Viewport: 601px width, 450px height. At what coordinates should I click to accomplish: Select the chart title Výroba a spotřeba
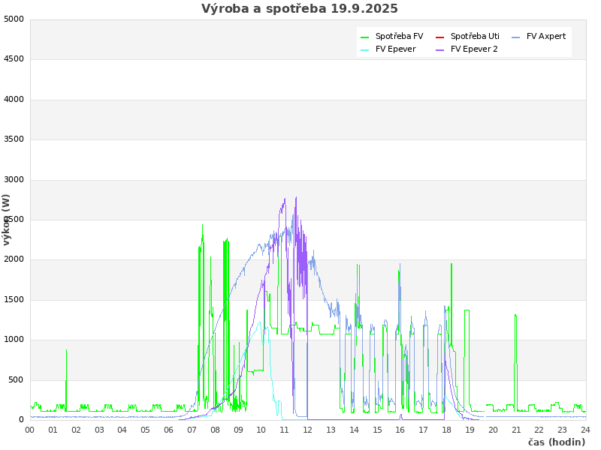click(x=300, y=9)
